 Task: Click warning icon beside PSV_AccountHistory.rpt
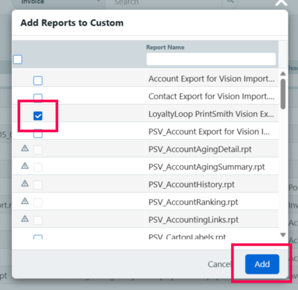tap(25, 183)
